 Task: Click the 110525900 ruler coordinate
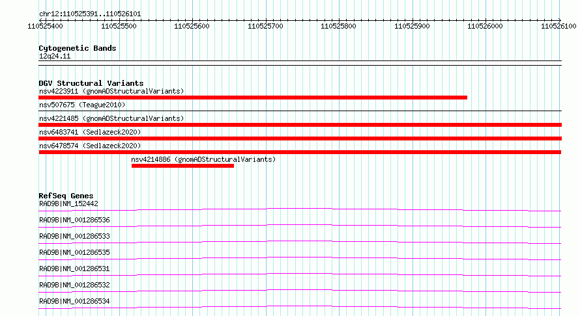click(412, 26)
